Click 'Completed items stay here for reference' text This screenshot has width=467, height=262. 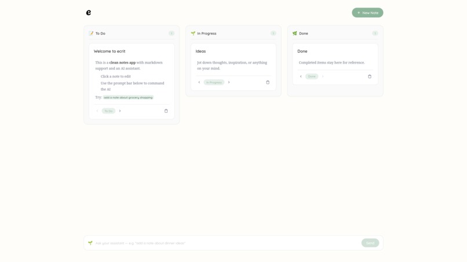[x=332, y=62]
